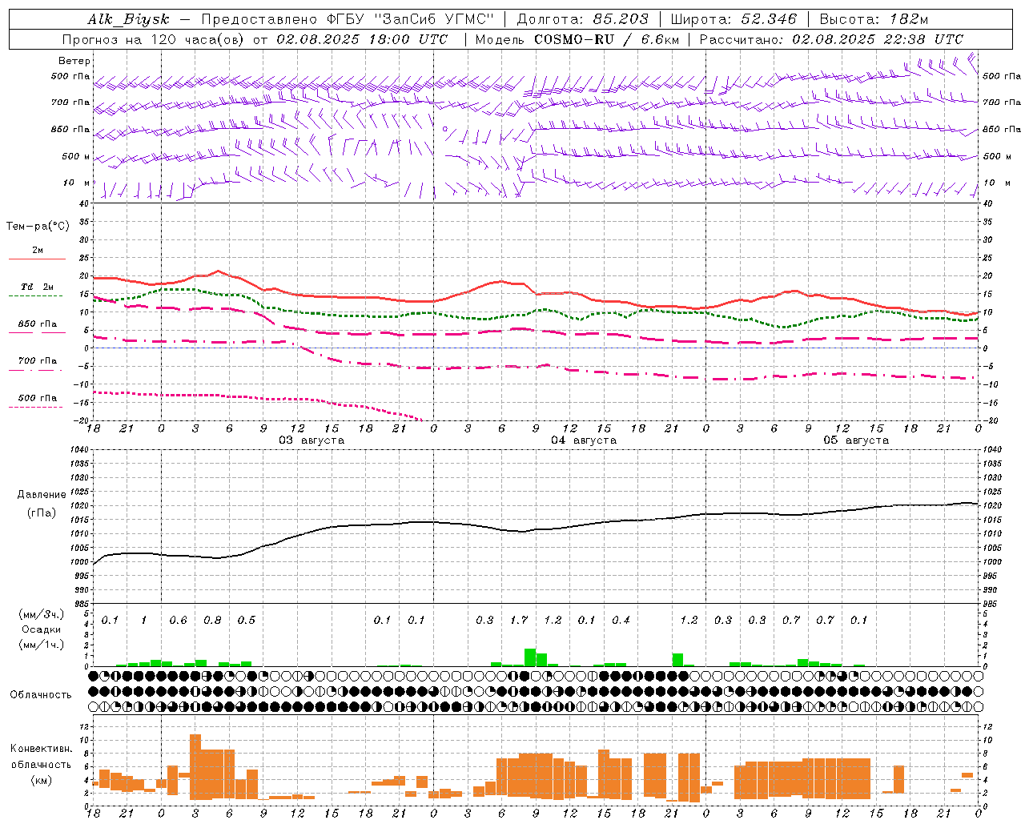1025x820 pixels.
Task: Select the text 'ФГБУ "ЗапСиб УГМС"' in the header
Action: pyautogui.click(x=410, y=20)
